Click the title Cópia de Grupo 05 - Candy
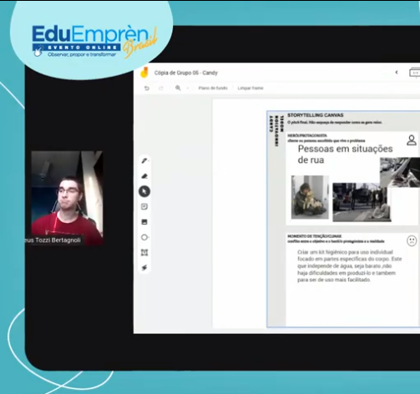The width and height of the screenshot is (420, 394). click(186, 73)
